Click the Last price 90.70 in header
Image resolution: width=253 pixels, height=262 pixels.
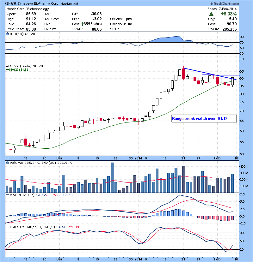(232, 24)
